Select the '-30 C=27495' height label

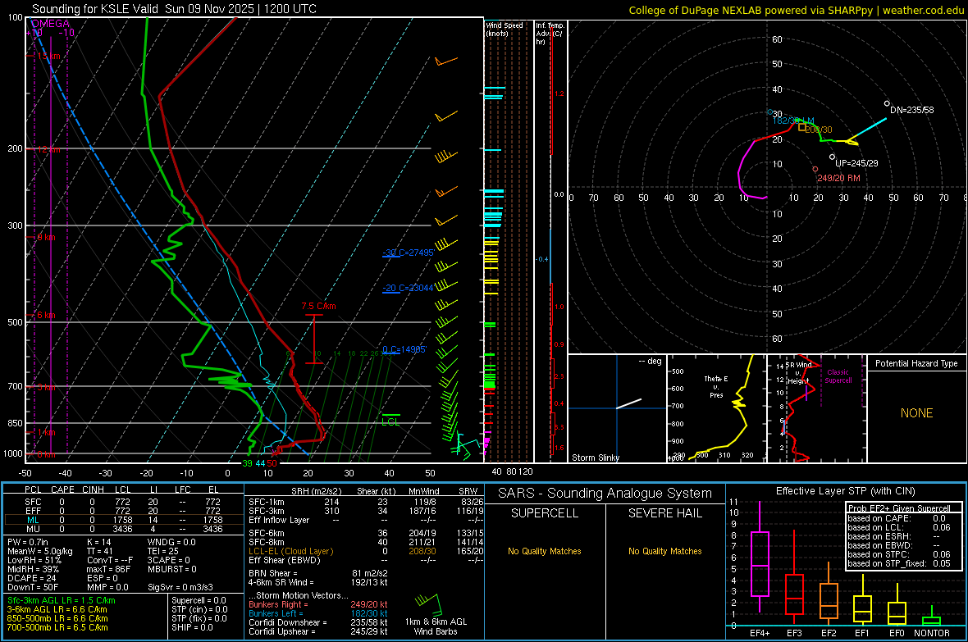click(409, 253)
